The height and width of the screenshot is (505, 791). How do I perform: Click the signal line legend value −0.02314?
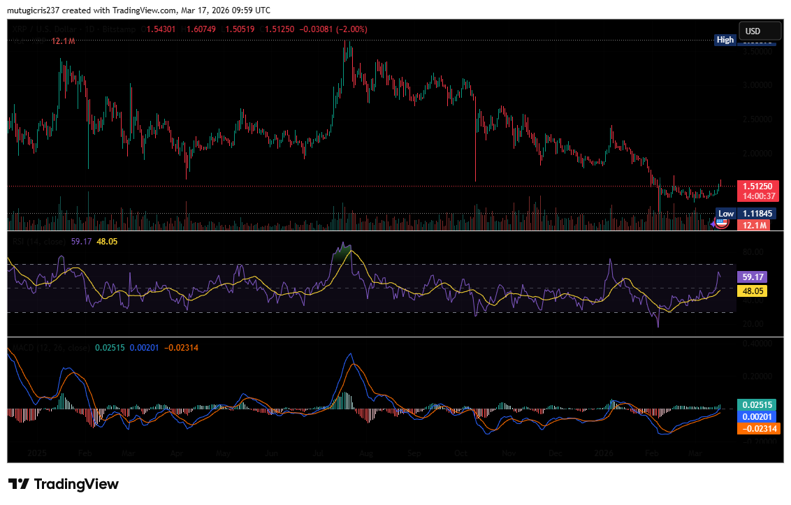tap(181, 348)
